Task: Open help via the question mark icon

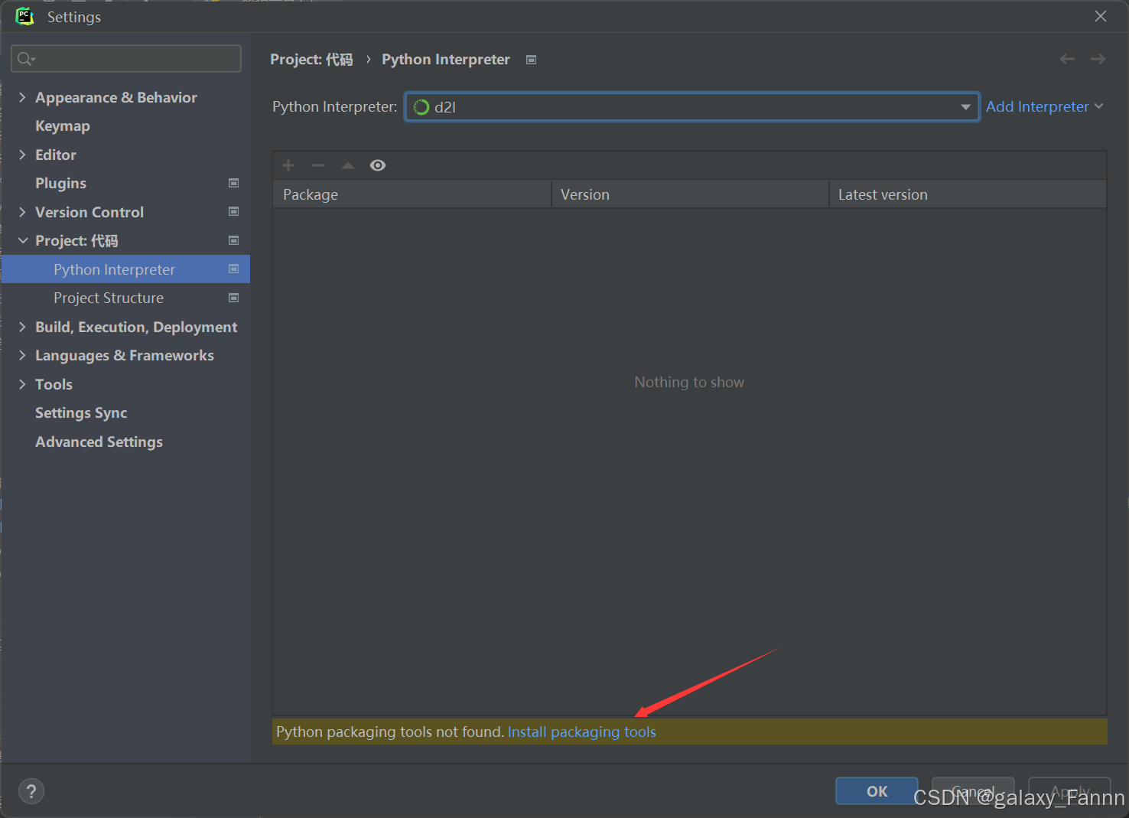Action: point(31,790)
